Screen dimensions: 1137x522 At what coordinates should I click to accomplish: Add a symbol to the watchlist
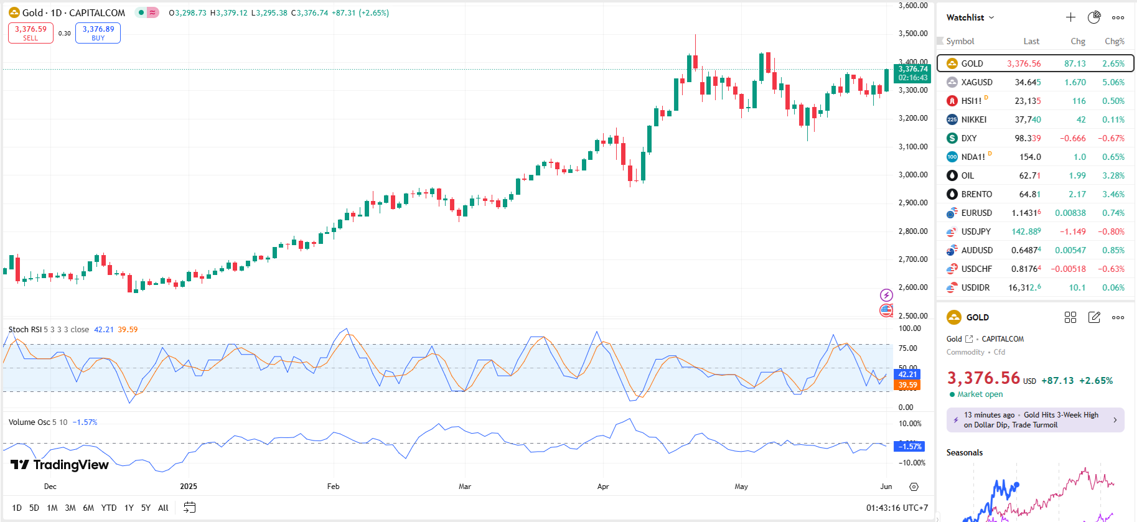click(1070, 17)
